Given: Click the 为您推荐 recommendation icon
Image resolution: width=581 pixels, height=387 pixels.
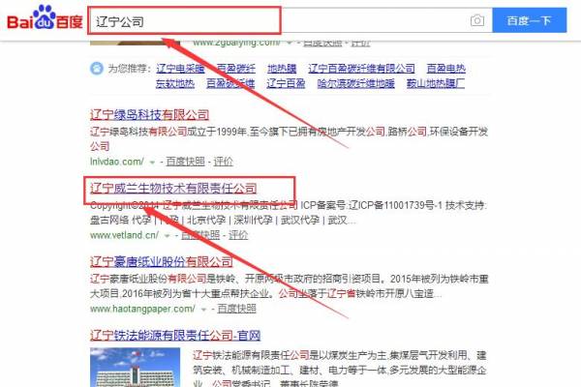Looking at the screenshot, I should (97, 69).
